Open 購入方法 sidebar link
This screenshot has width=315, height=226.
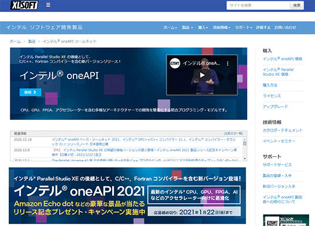pyautogui.click(x=270, y=85)
